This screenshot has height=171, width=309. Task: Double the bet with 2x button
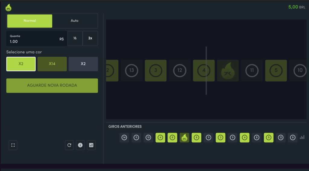click(90, 38)
